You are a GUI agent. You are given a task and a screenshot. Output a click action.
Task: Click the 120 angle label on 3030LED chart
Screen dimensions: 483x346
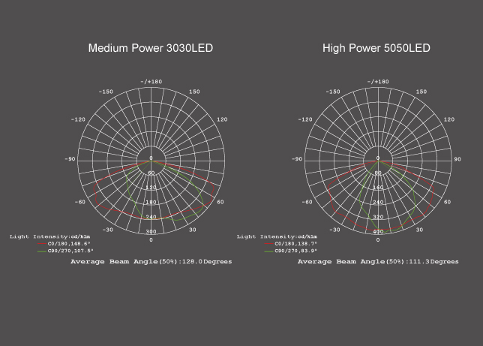tap(221, 119)
